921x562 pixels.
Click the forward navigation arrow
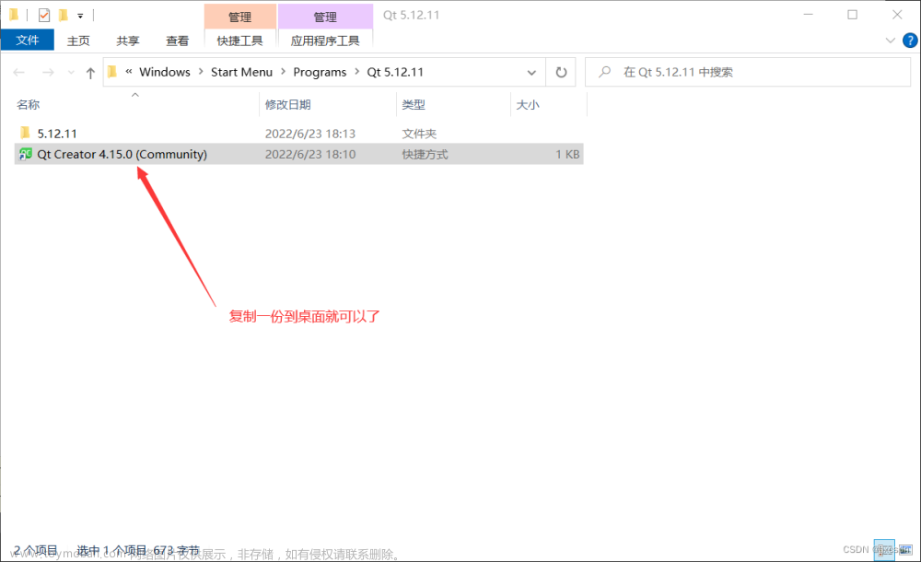coord(48,72)
